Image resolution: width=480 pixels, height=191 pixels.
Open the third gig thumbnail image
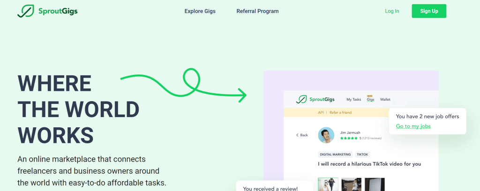pyautogui.click(x=375, y=184)
